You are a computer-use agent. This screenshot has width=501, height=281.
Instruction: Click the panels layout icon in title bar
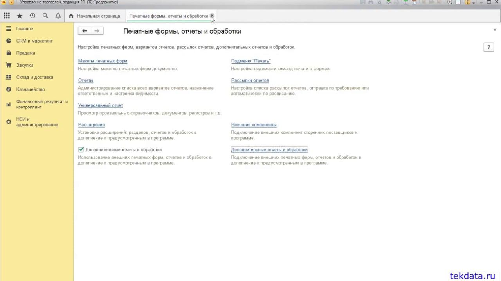(458, 2)
